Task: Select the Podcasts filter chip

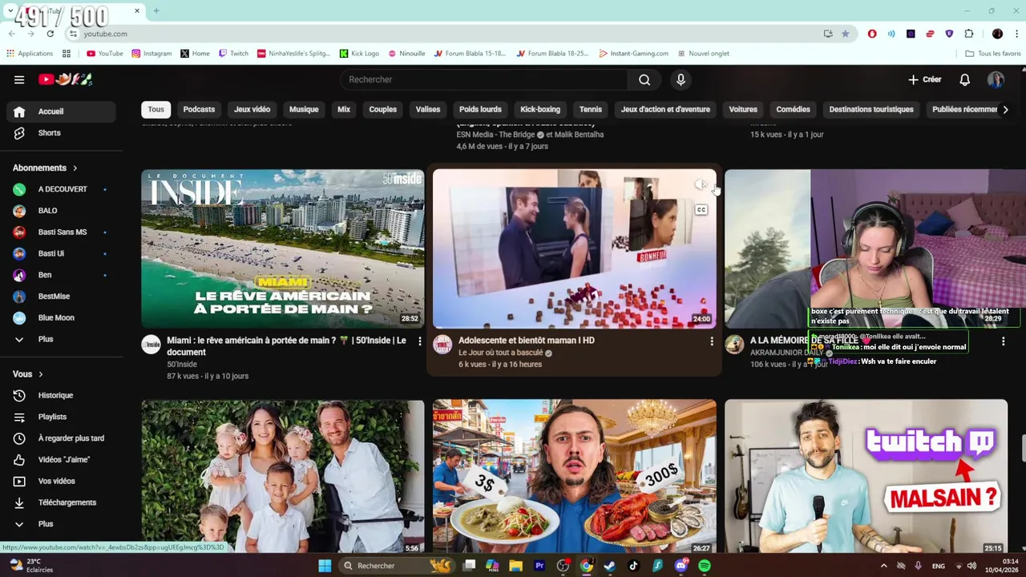Action: 199,110
